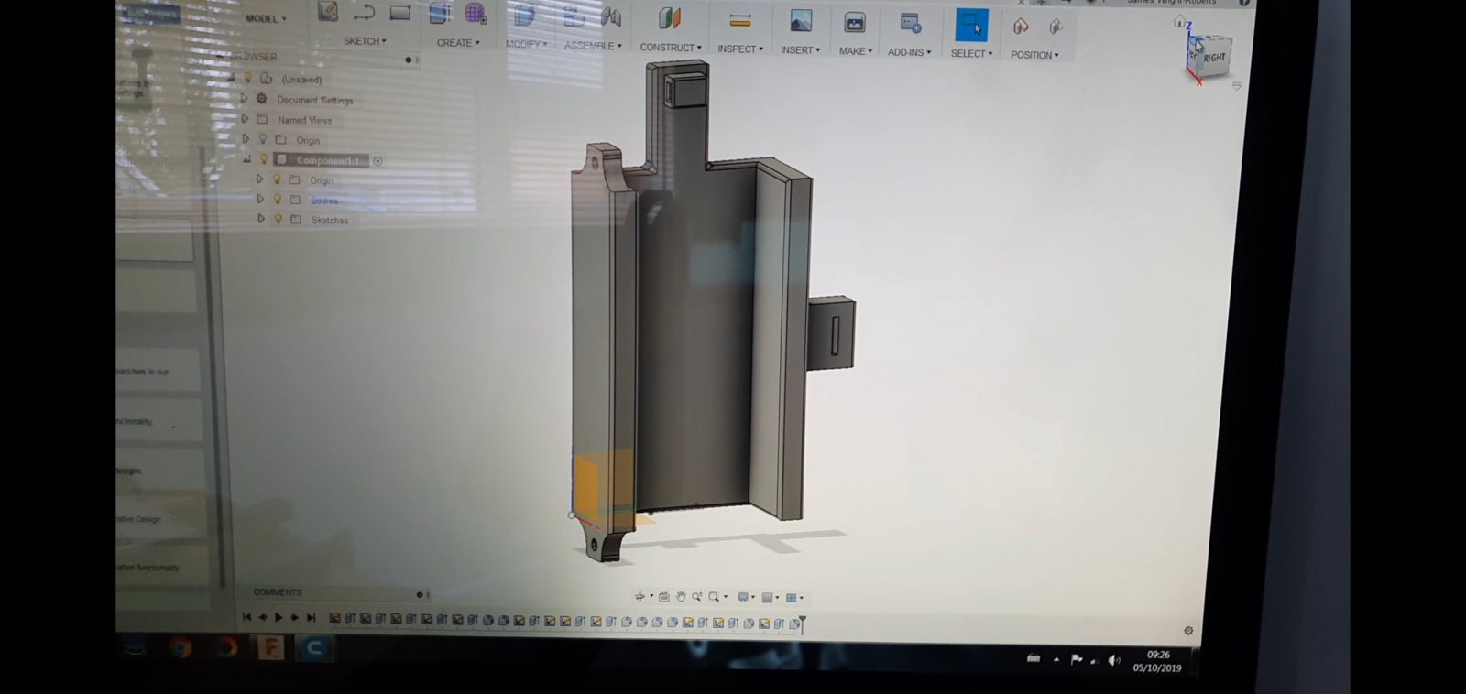Toggle lightbulb visibility of Component1:1

click(264, 159)
